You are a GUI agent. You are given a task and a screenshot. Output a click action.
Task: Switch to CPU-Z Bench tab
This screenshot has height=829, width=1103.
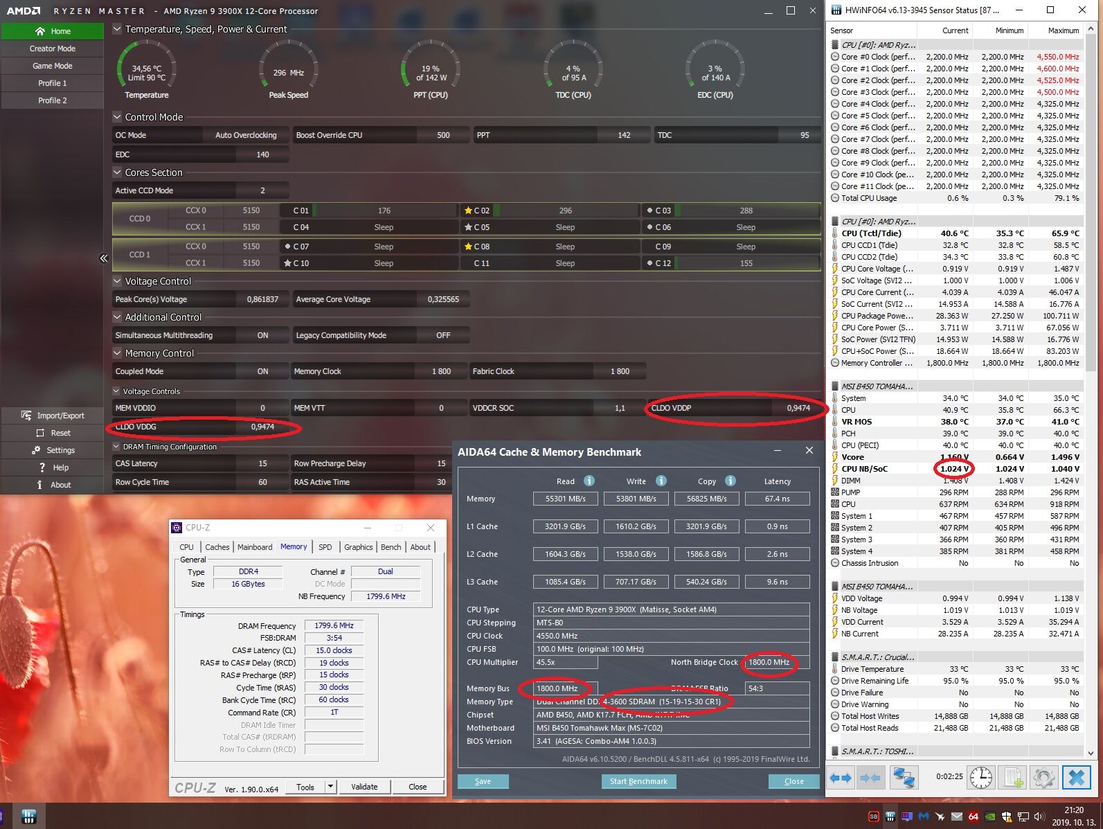coord(391,547)
